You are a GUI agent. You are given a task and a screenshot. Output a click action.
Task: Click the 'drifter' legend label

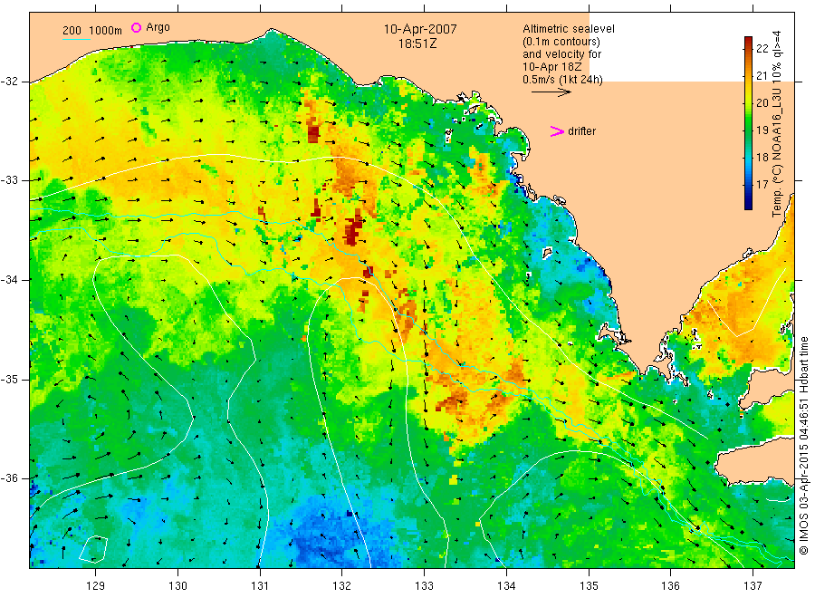[x=581, y=131]
